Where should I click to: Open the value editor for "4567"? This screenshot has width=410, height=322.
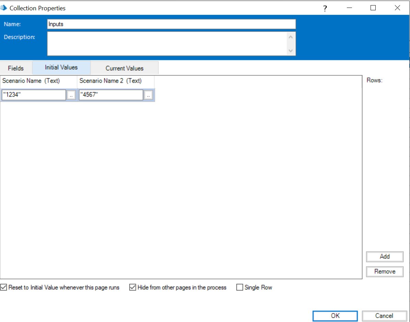coord(148,95)
